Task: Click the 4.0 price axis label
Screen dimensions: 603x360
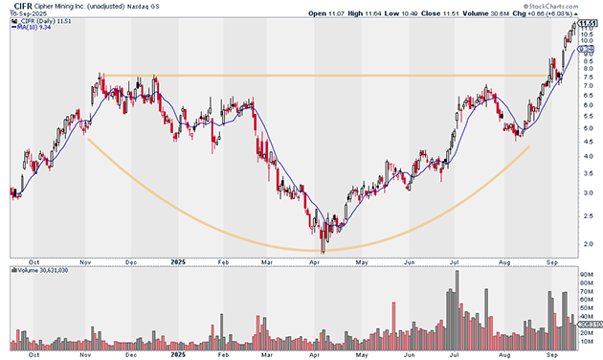Action: pos(588,157)
